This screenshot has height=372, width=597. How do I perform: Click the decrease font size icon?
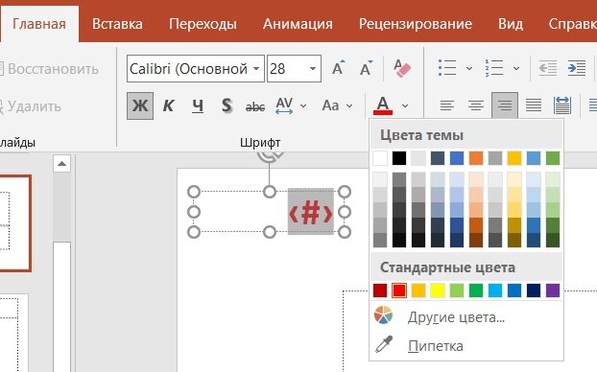367,68
